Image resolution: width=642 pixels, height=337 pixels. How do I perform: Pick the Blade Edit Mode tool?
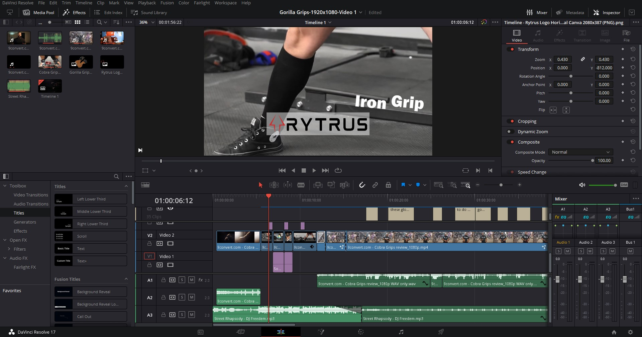pos(301,185)
